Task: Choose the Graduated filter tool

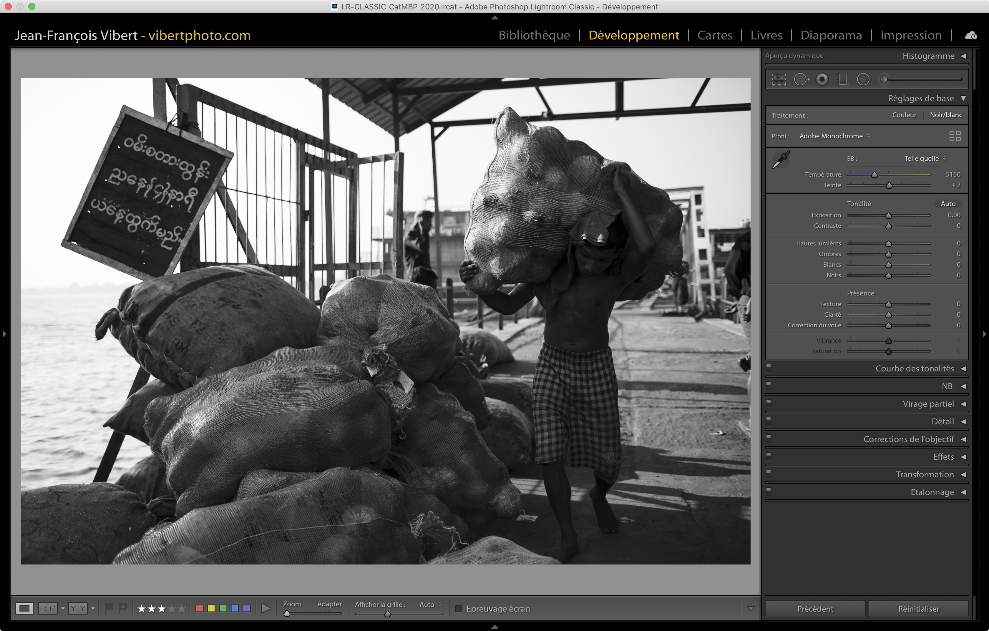Action: 842,79
